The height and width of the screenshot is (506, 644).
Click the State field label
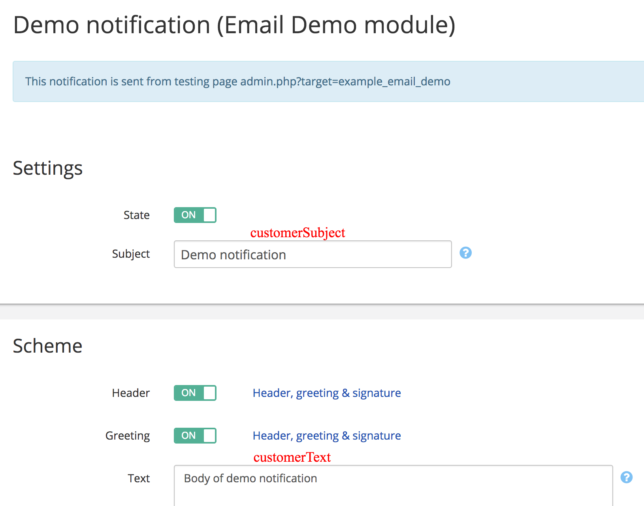click(x=136, y=215)
